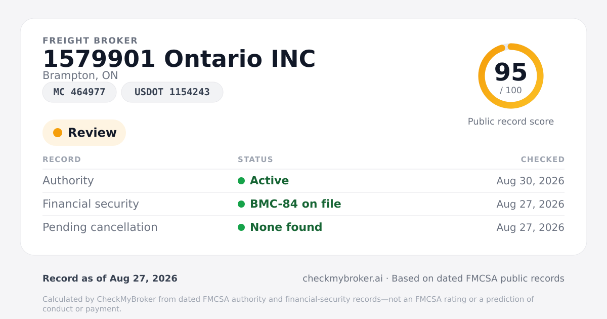This screenshot has width=607, height=319.
Task: Click the CHECKED column header
Action: (x=543, y=159)
